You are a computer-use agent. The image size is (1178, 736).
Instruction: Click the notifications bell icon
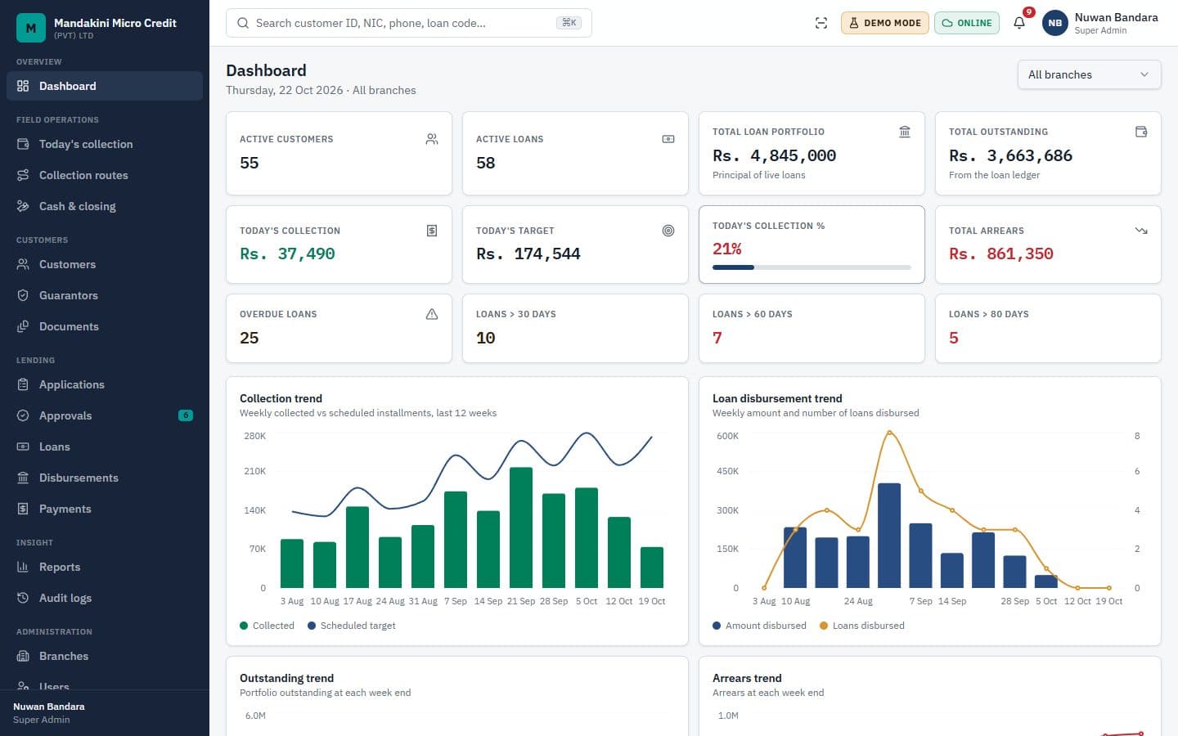point(1019,23)
